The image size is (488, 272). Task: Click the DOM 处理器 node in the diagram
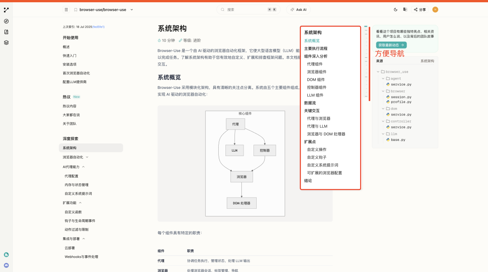click(x=241, y=203)
